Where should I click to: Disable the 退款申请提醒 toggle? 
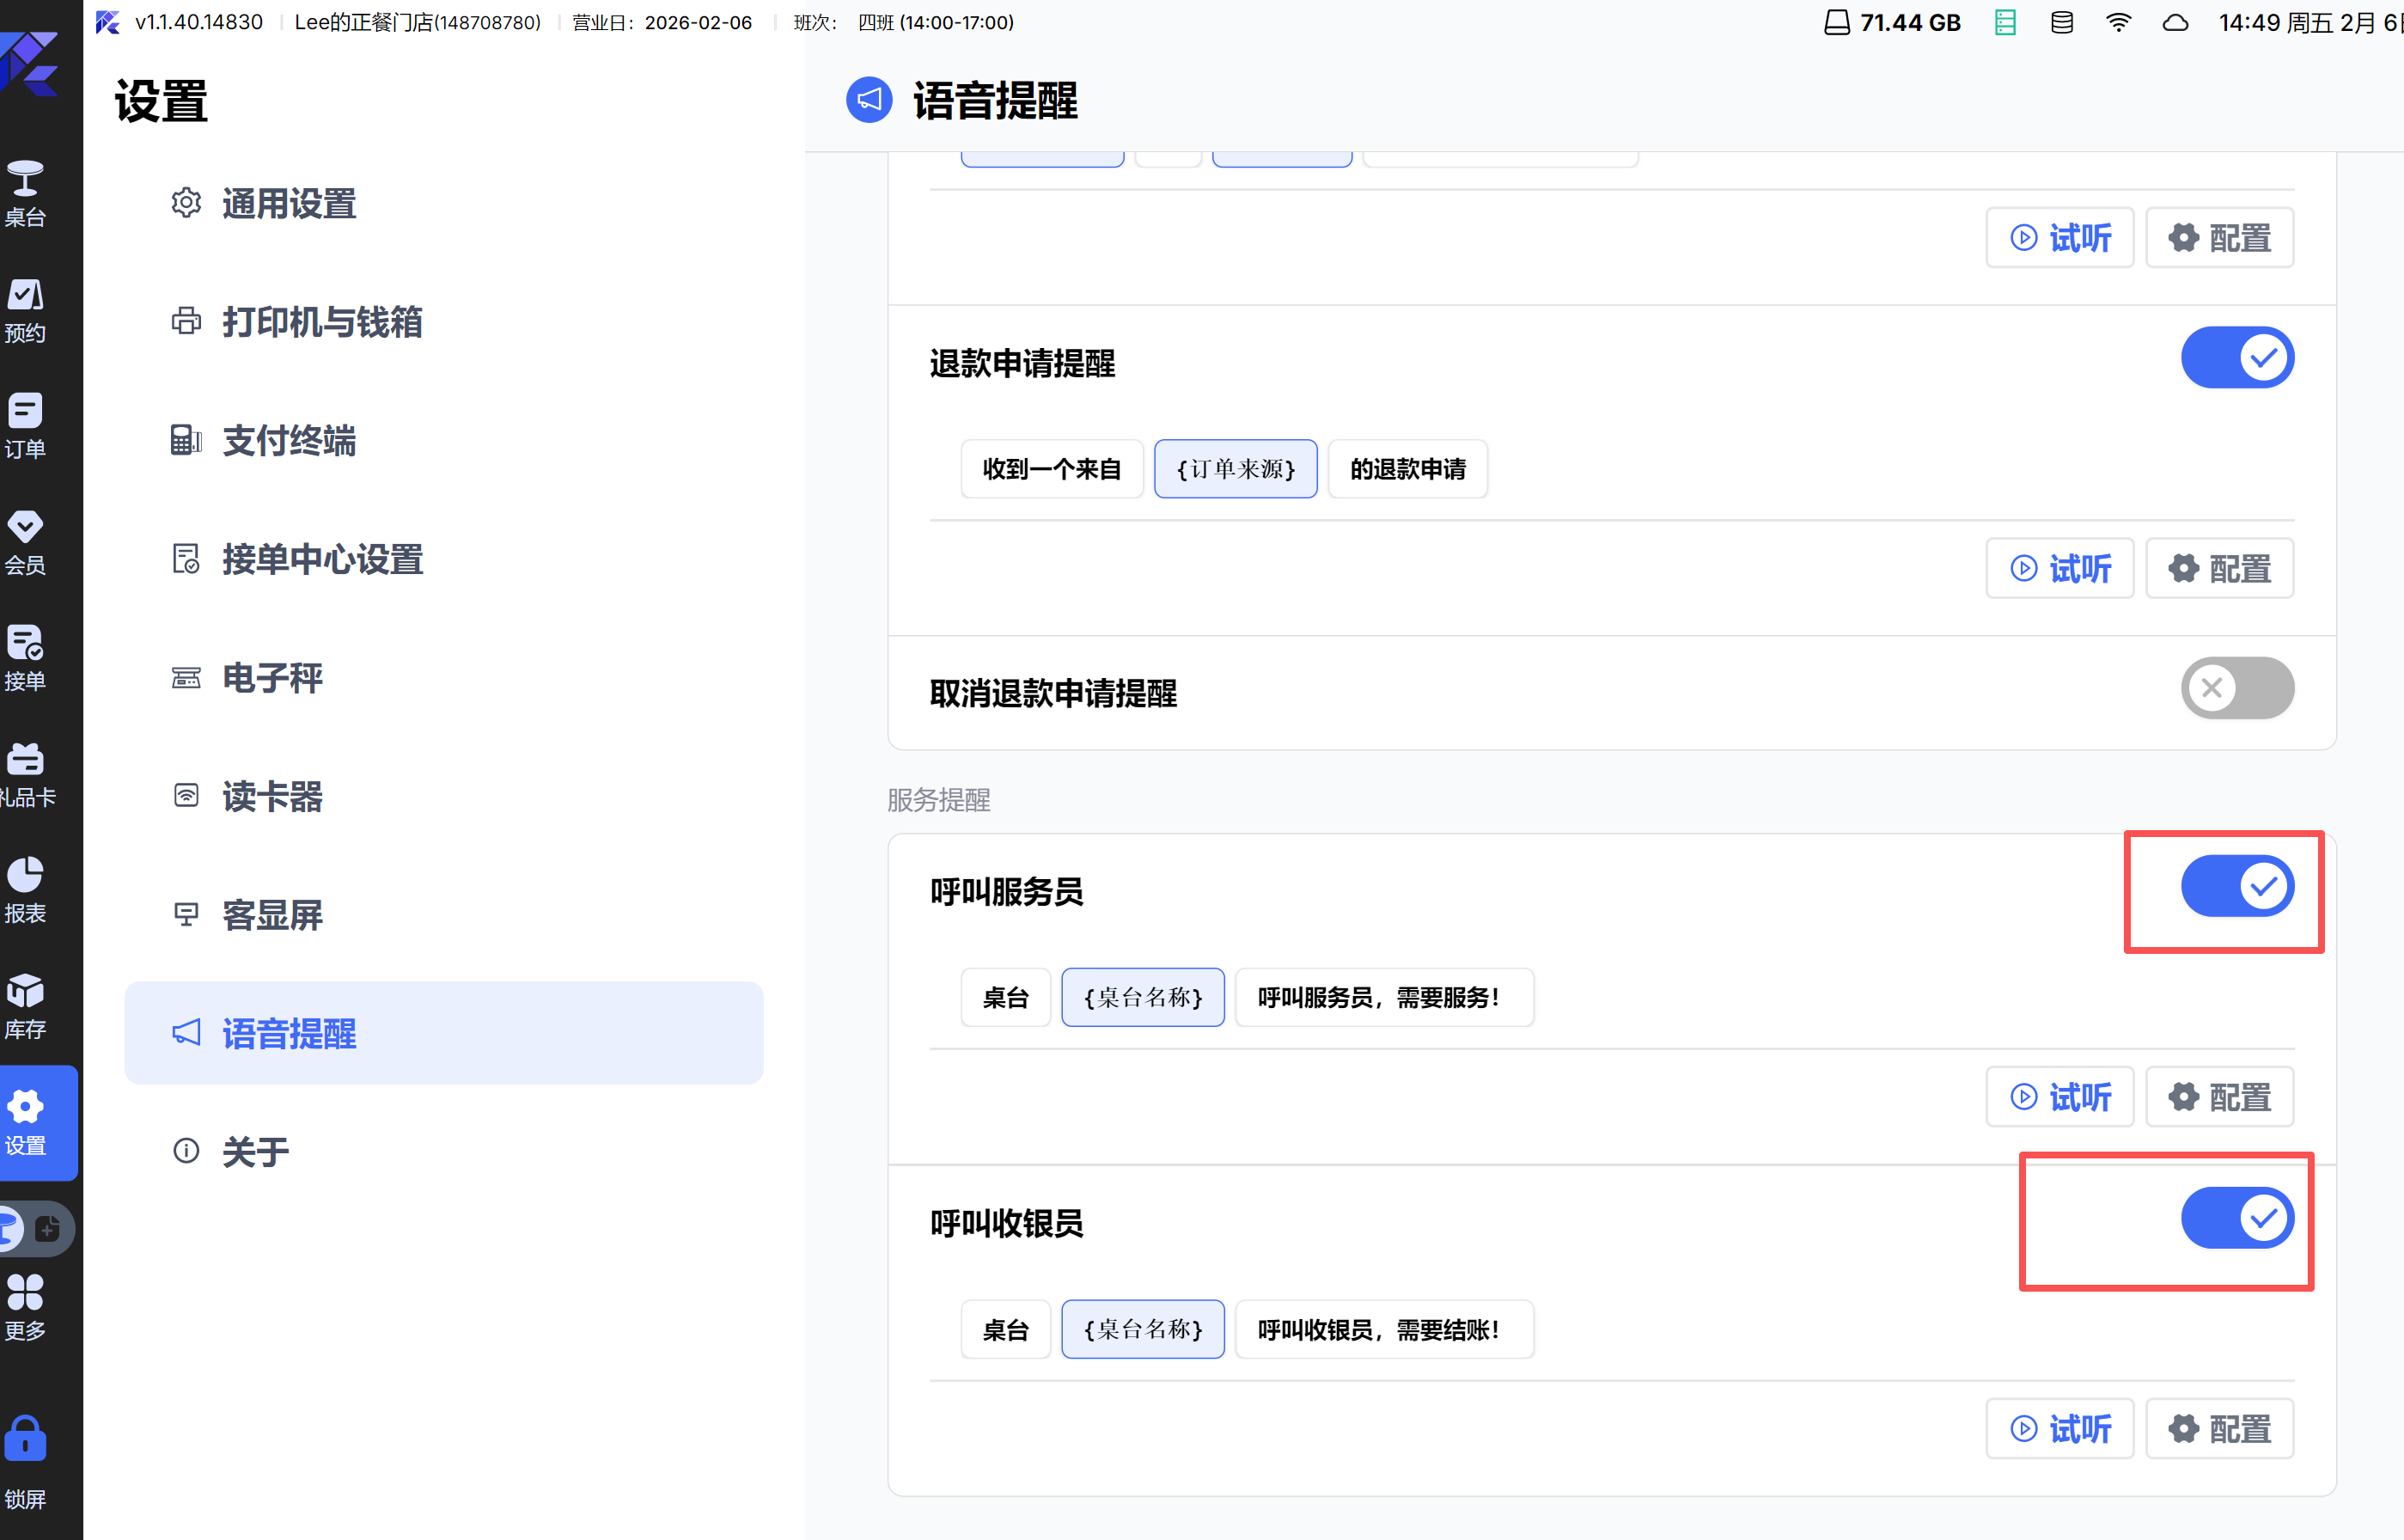pyautogui.click(x=2236, y=358)
